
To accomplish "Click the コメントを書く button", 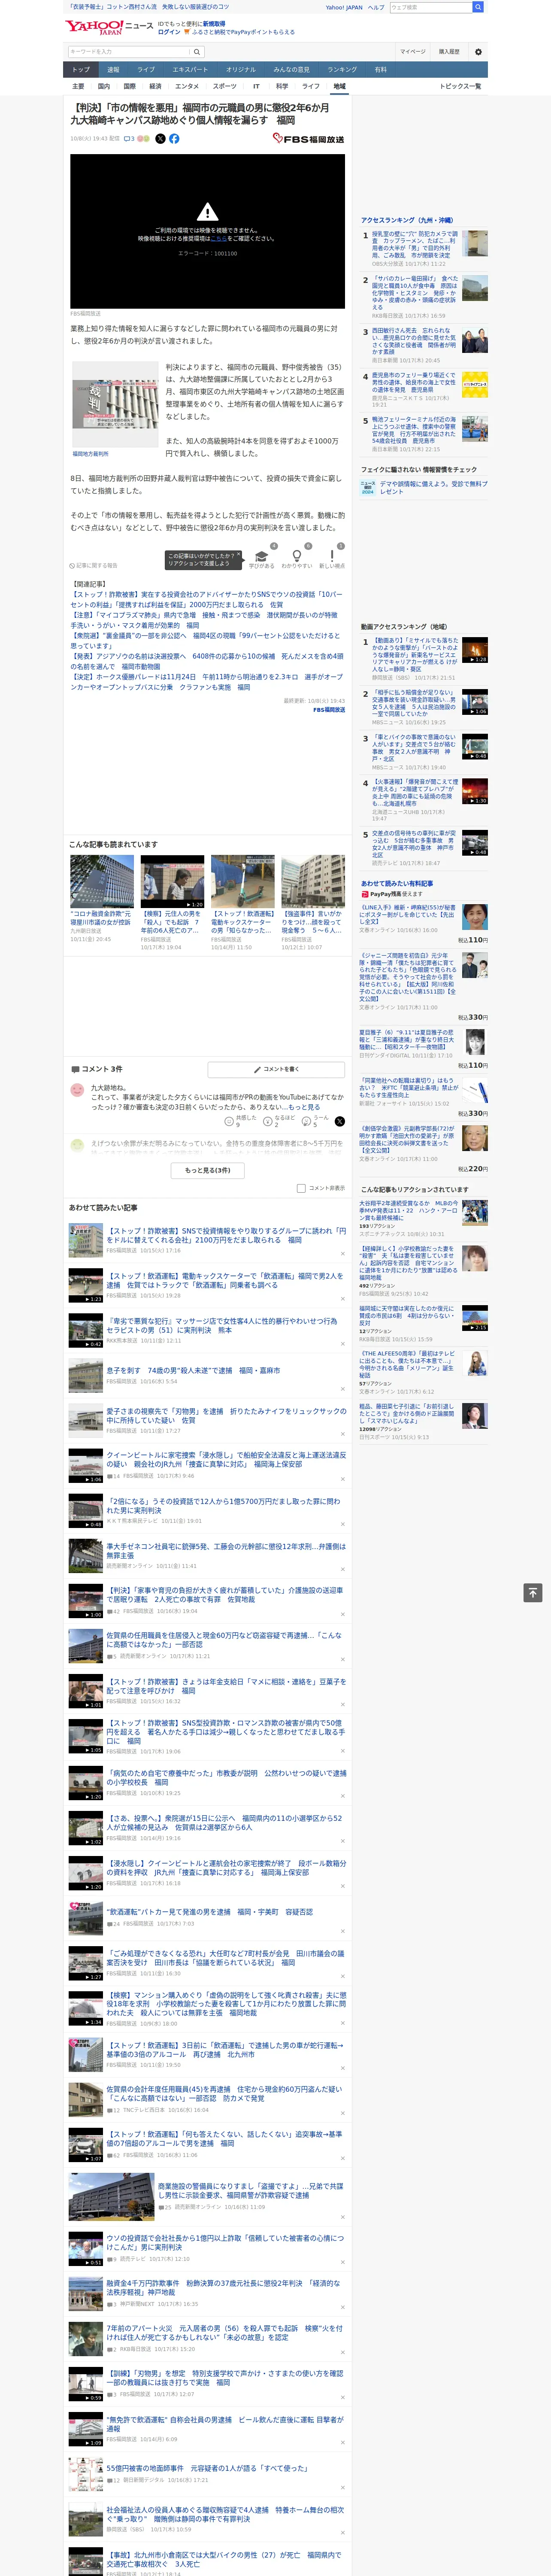I will point(276,1070).
